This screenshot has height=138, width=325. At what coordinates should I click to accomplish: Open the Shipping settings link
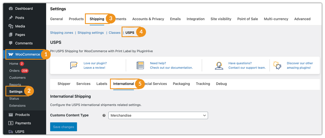91,33
